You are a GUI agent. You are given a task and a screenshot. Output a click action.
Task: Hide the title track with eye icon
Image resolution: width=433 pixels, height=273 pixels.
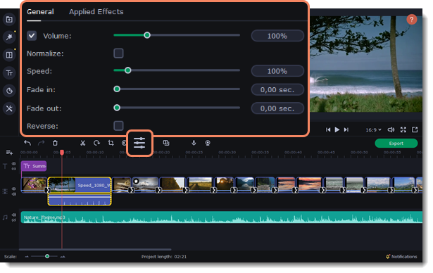14,164
